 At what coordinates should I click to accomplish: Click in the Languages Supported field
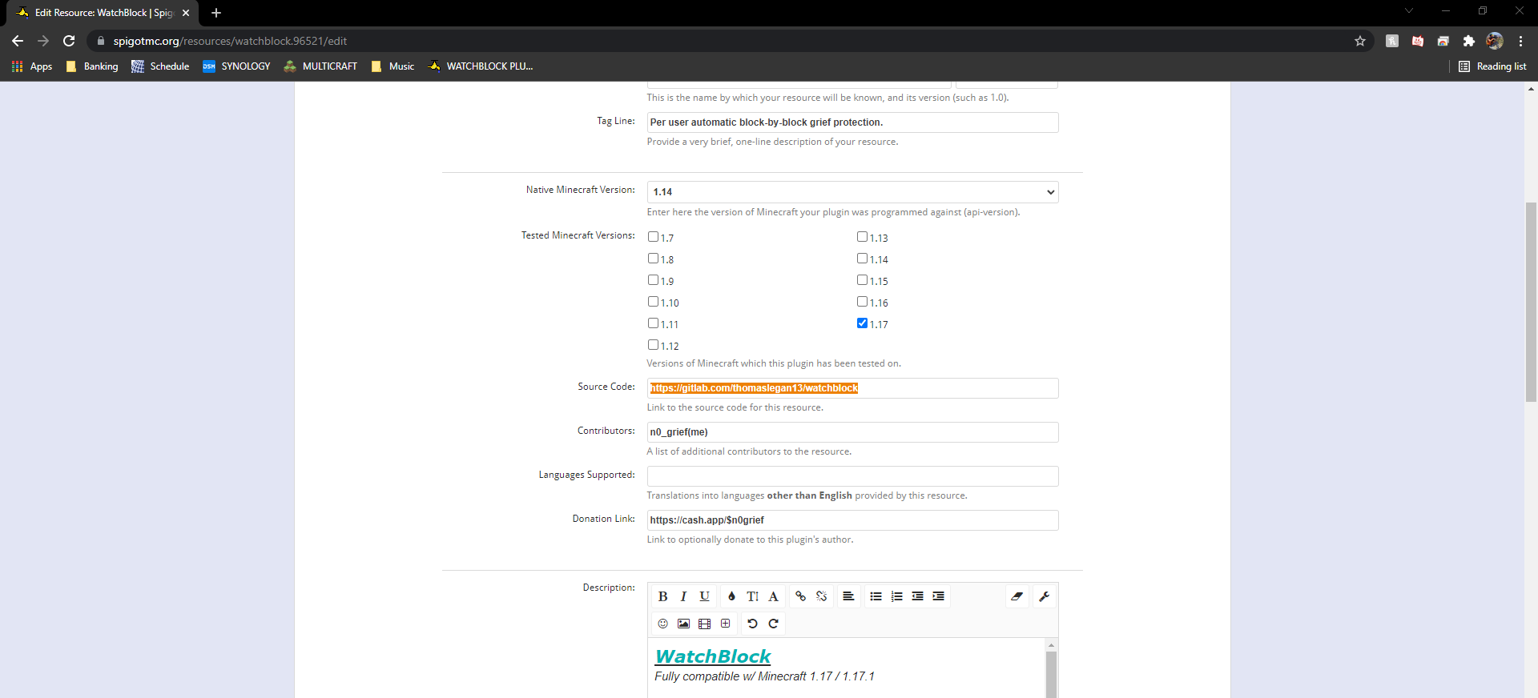(x=852, y=476)
